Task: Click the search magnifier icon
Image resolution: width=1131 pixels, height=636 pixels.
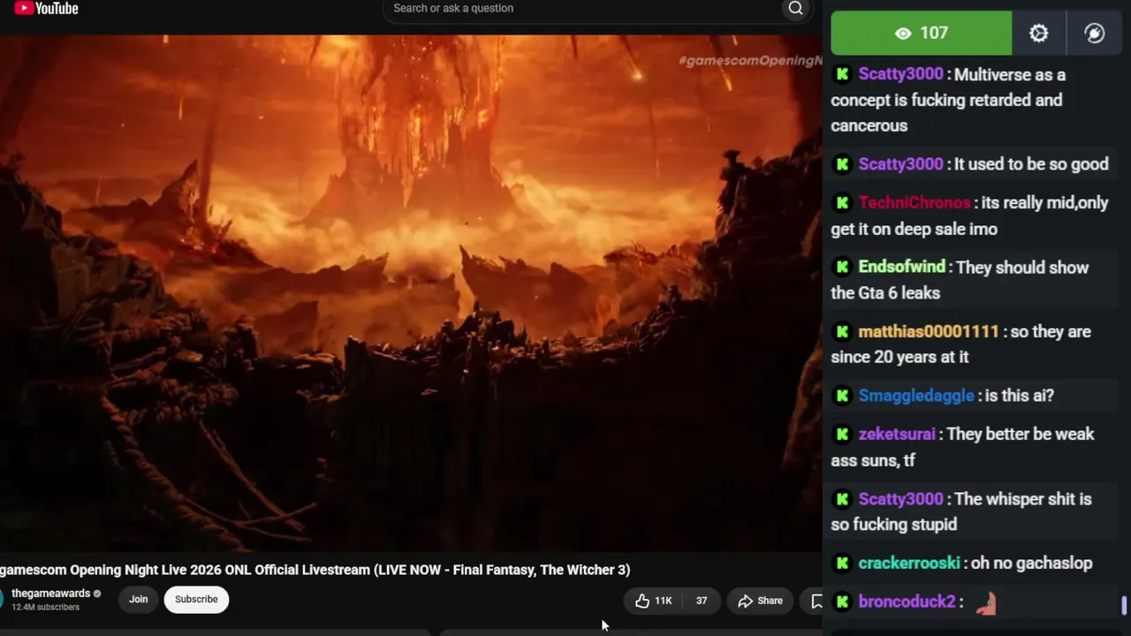Action: tap(795, 9)
